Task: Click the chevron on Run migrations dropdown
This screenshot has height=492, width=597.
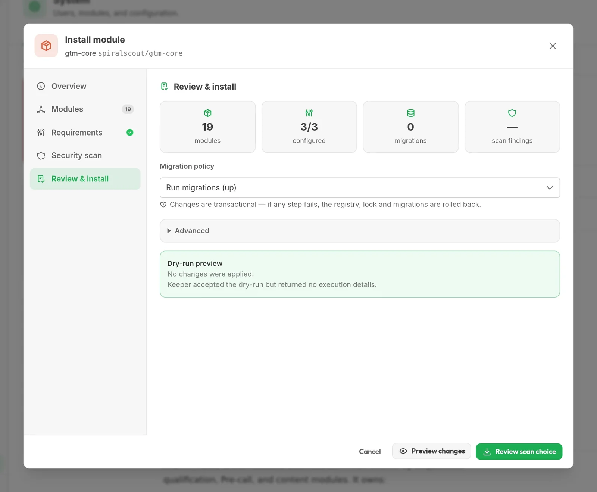Action: [x=550, y=188]
